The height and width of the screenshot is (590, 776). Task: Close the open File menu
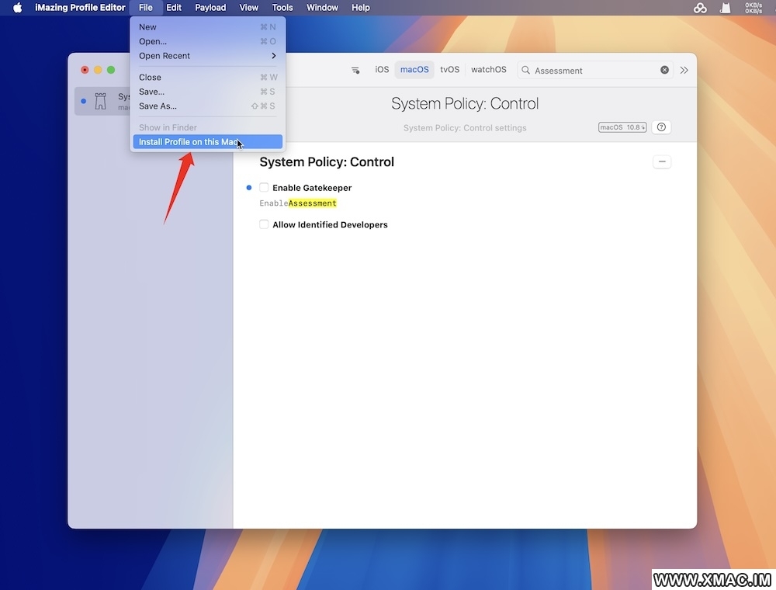146,8
